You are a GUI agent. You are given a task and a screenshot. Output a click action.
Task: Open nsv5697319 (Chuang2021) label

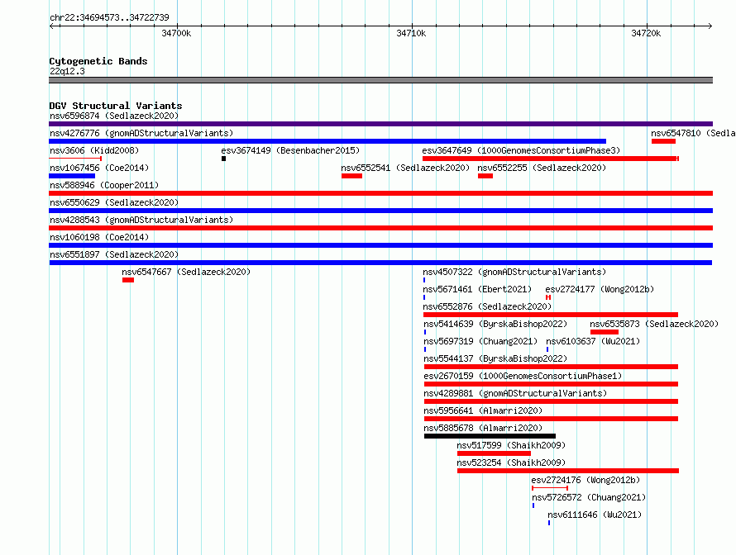pyautogui.click(x=480, y=341)
